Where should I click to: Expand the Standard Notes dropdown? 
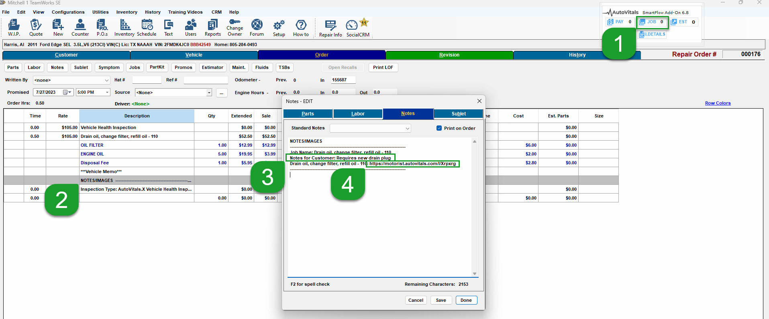pos(407,128)
